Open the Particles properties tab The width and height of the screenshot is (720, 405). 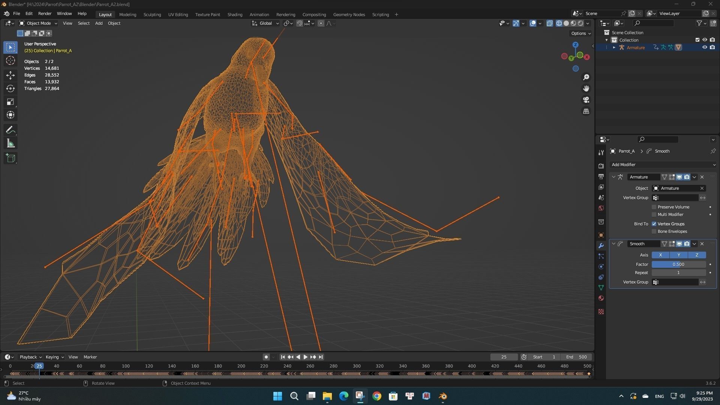(x=601, y=256)
